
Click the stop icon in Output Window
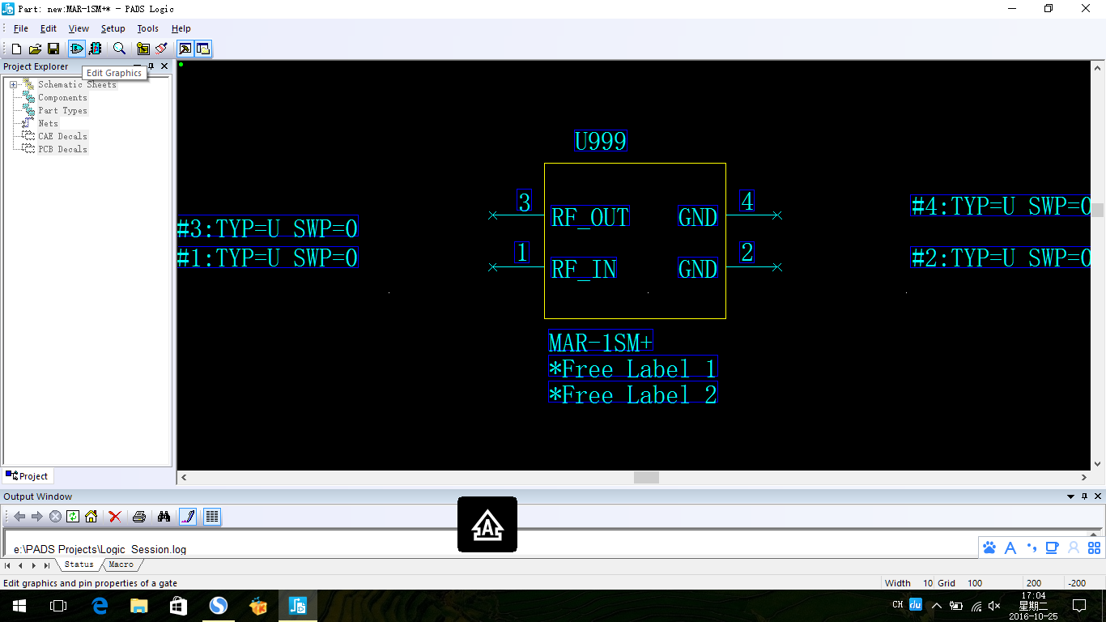[x=55, y=517]
